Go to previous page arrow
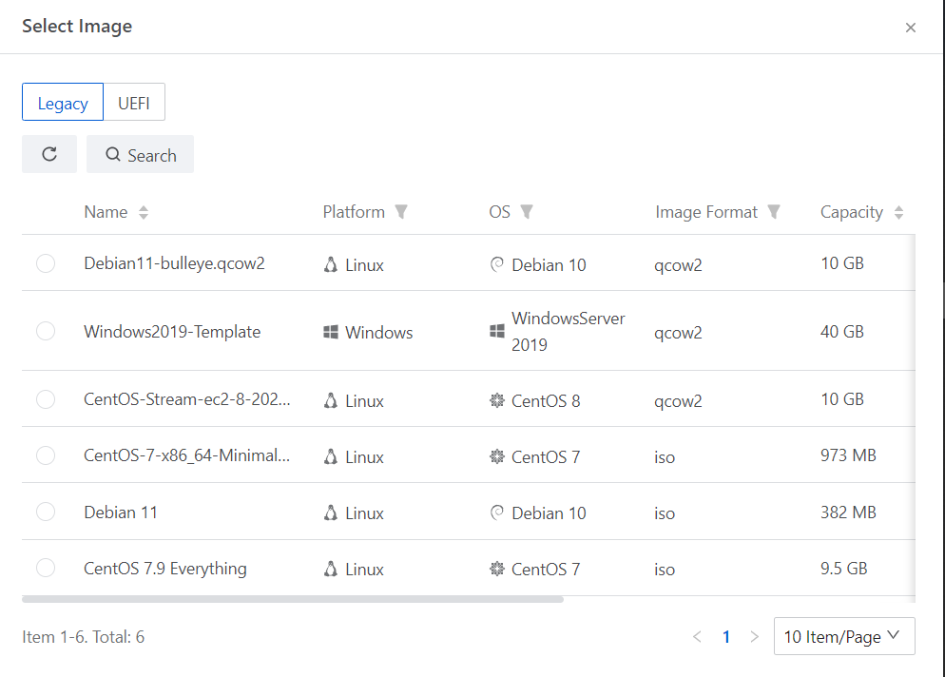 click(x=697, y=637)
